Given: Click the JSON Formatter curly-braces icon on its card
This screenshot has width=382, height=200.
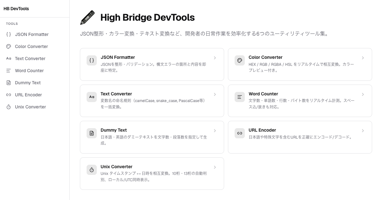Looking at the screenshot, I should (92, 60).
